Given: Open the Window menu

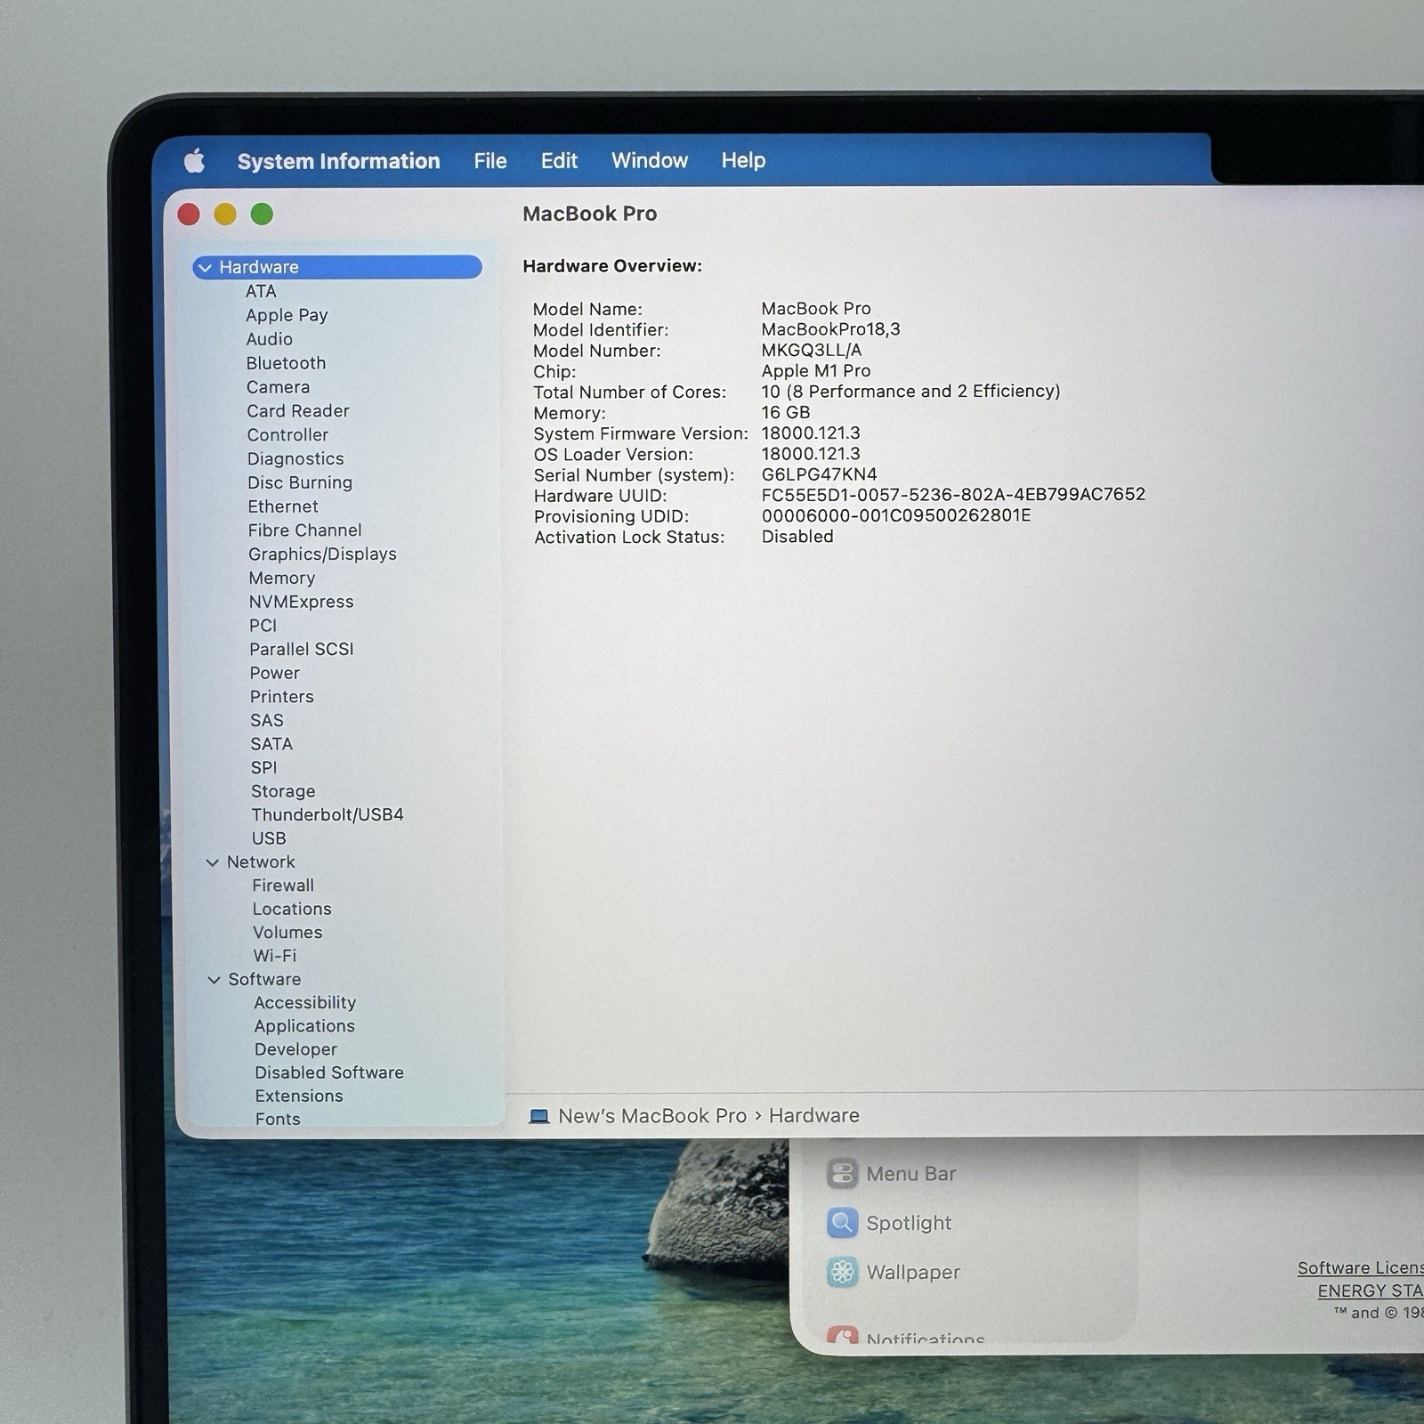Looking at the screenshot, I should 650,160.
